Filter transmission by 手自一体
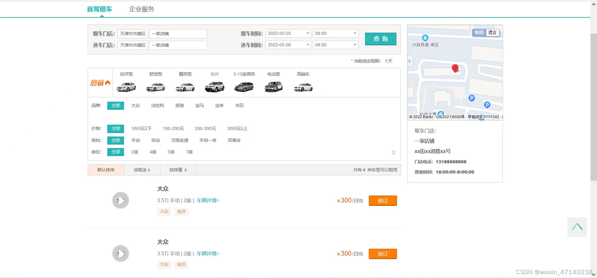Screen dimensions: 597x278 coord(208,141)
